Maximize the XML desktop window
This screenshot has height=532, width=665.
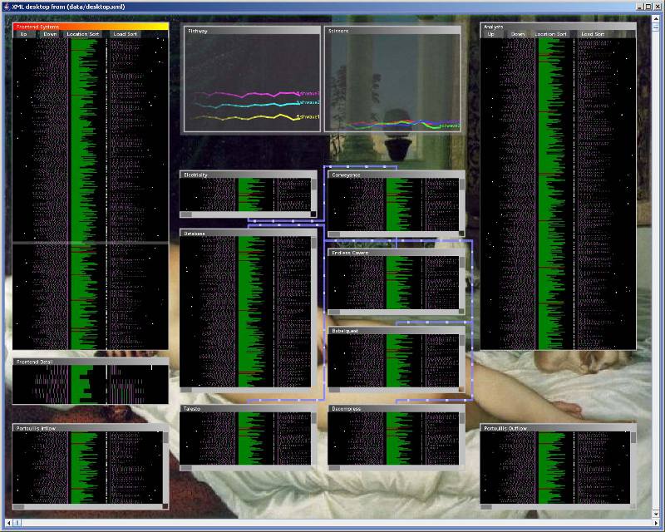click(x=648, y=7)
